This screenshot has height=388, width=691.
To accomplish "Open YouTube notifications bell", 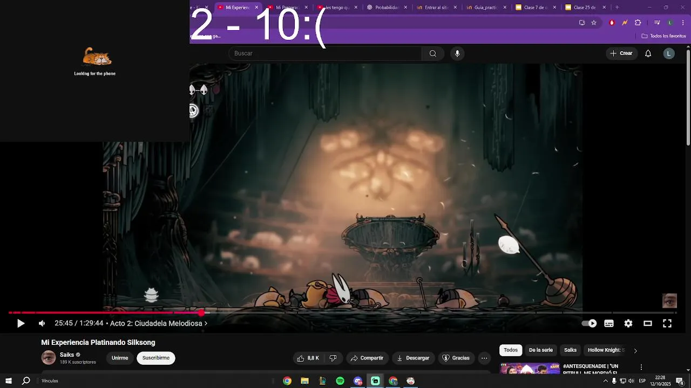I will [x=648, y=53].
